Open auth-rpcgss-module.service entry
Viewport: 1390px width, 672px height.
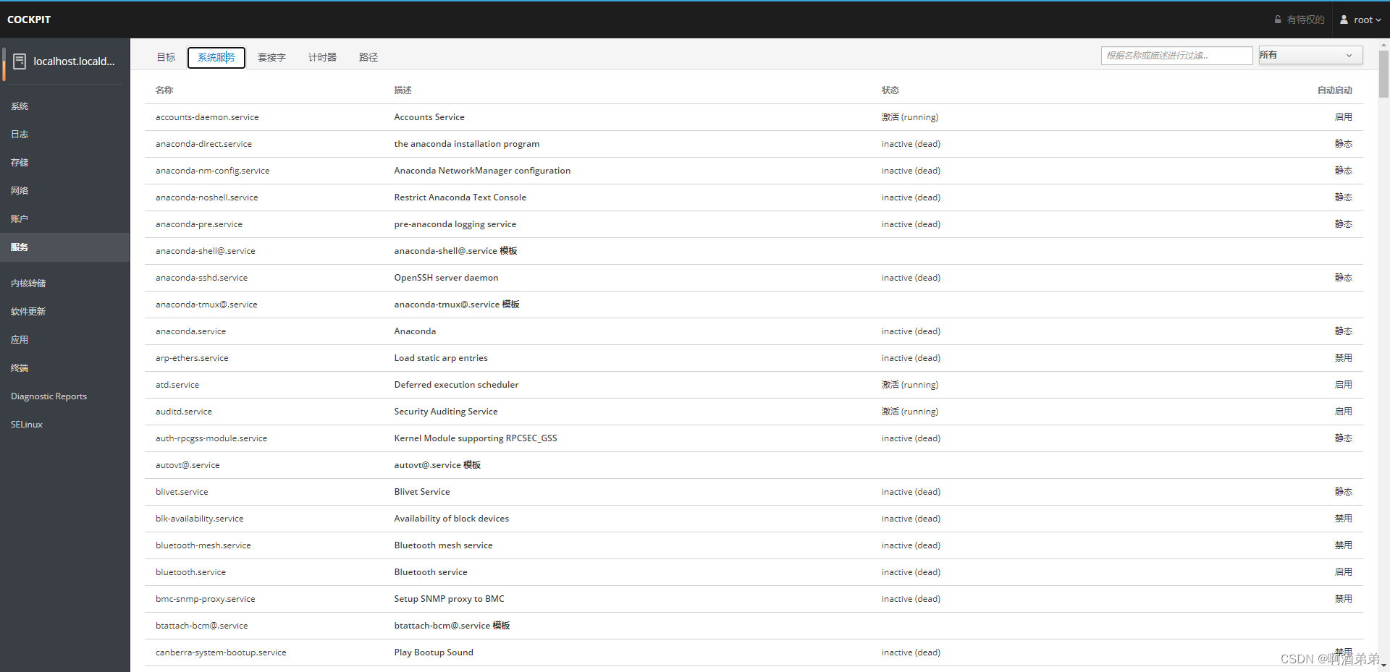pos(754,438)
